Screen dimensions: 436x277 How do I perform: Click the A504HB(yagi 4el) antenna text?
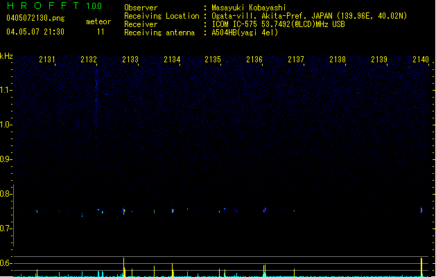245,33
